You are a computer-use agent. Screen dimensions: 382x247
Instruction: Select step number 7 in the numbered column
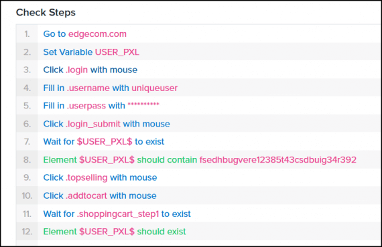[x=27, y=142]
